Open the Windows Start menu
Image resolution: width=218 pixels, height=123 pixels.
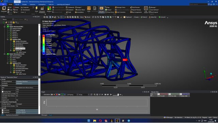tap(89, 121)
